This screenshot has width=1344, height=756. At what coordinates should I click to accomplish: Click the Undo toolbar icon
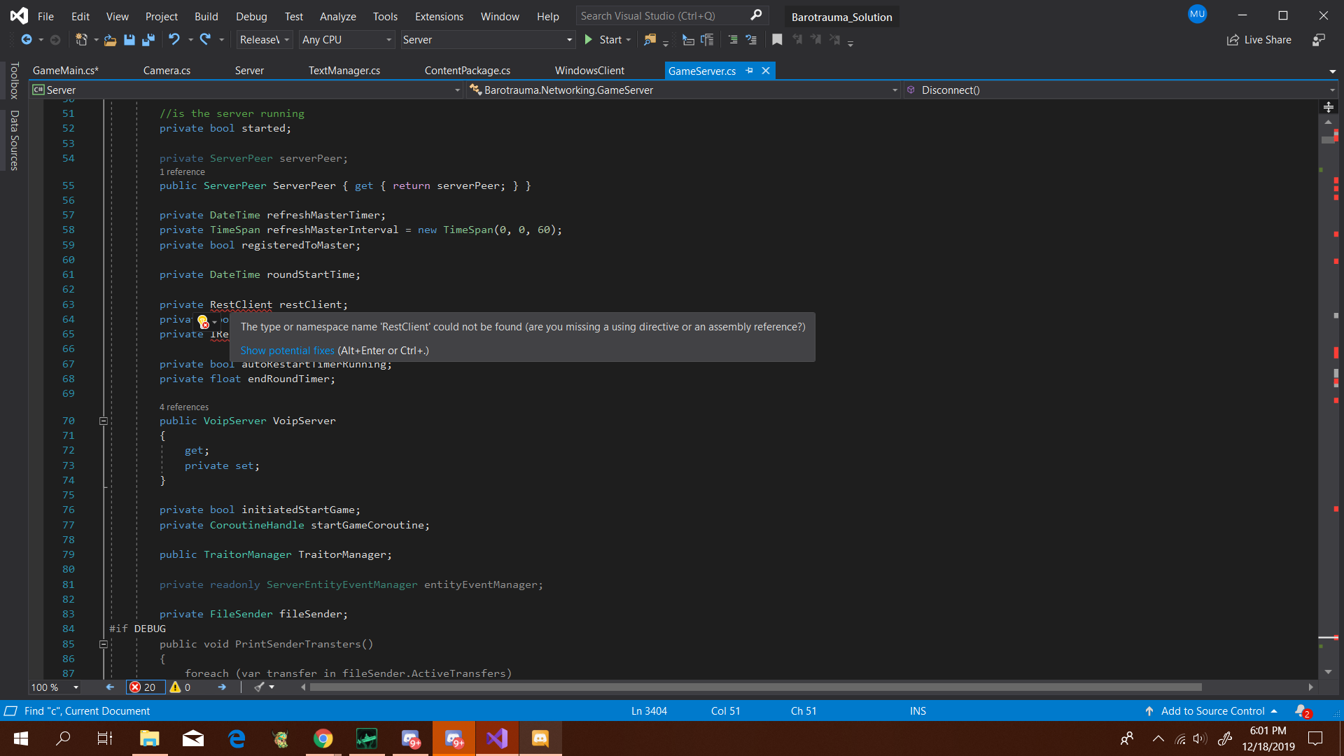coord(174,40)
